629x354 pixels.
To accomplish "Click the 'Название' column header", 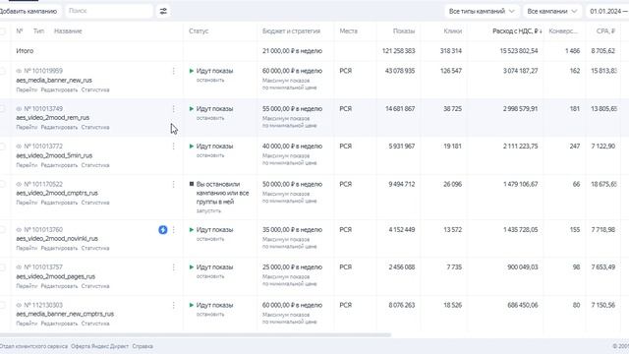I will coord(68,31).
